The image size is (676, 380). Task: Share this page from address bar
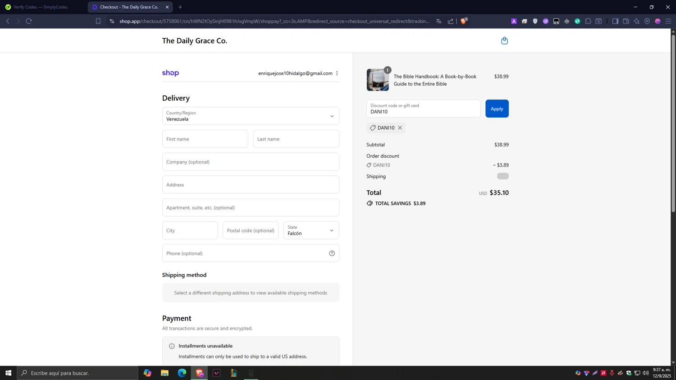(450, 21)
